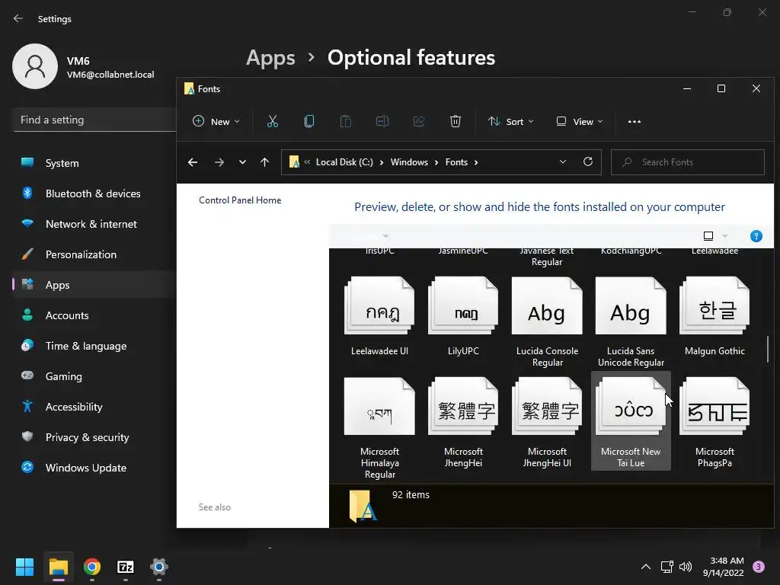Select the Microsoft PhagsPa font

pos(714,423)
